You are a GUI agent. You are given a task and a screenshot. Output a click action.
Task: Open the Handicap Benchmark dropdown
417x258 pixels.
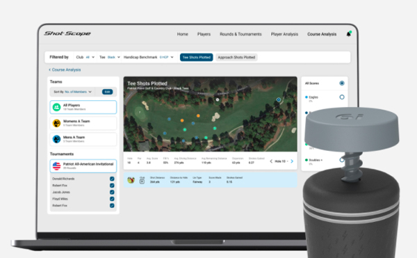coord(149,57)
